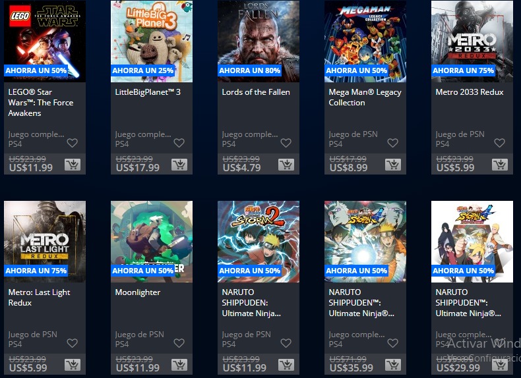The height and width of the screenshot is (378, 521).
Task: Select the Metro 2033 Redux cover art
Action: 472,41
